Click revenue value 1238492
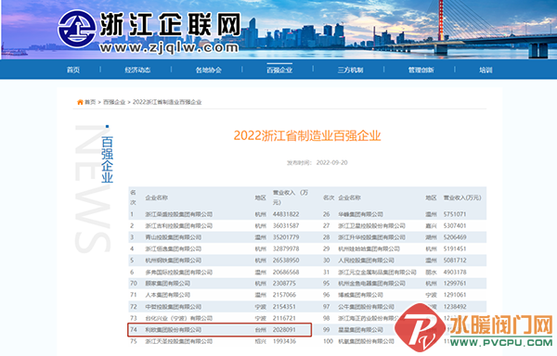The width and height of the screenshot is (557, 356). [455, 306]
